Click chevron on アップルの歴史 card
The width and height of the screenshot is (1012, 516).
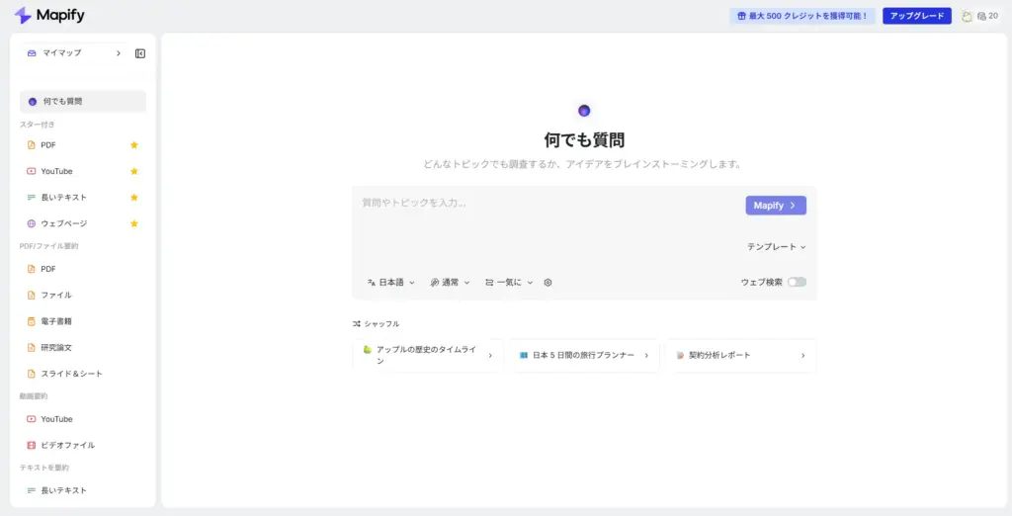(490, 355)
